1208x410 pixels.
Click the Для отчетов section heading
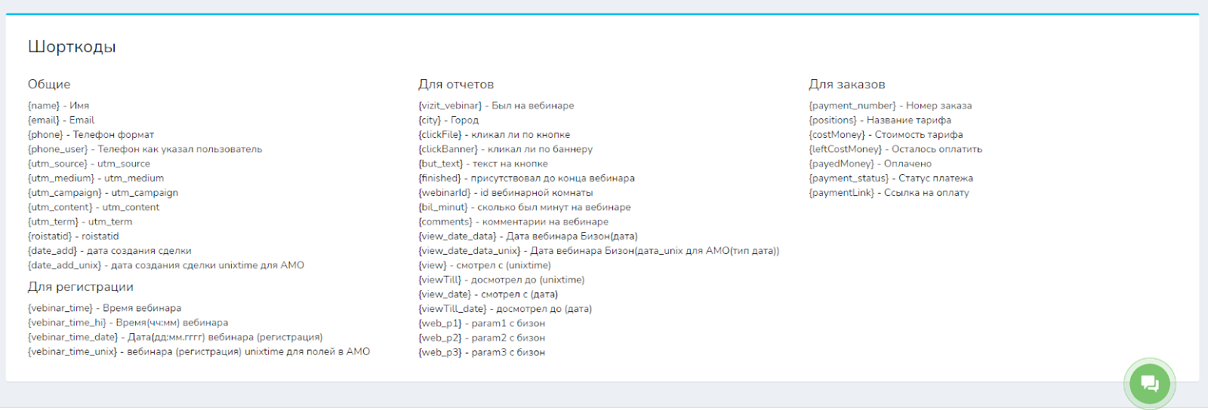(456, 84)
